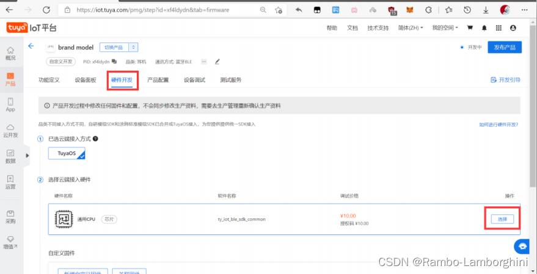Open the apps grid icon in the Tuya header
Viewport: 537px width, 274px height.
(499, 28)
